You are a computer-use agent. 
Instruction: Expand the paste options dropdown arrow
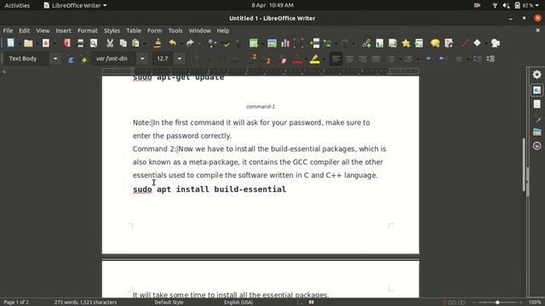pos(145,43)
